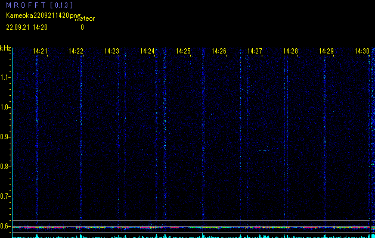Click the short cyan echo trace near 14:27
The width and height of the screenshot is (375, 238).
pyautogui.click(x=264, y=151)
